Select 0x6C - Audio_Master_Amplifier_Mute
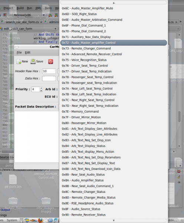184x223 pixels. point(114,8)
